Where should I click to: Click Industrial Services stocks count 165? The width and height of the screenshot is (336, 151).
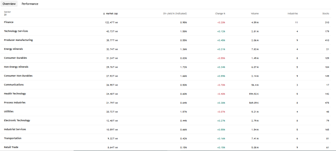[327, 130]
